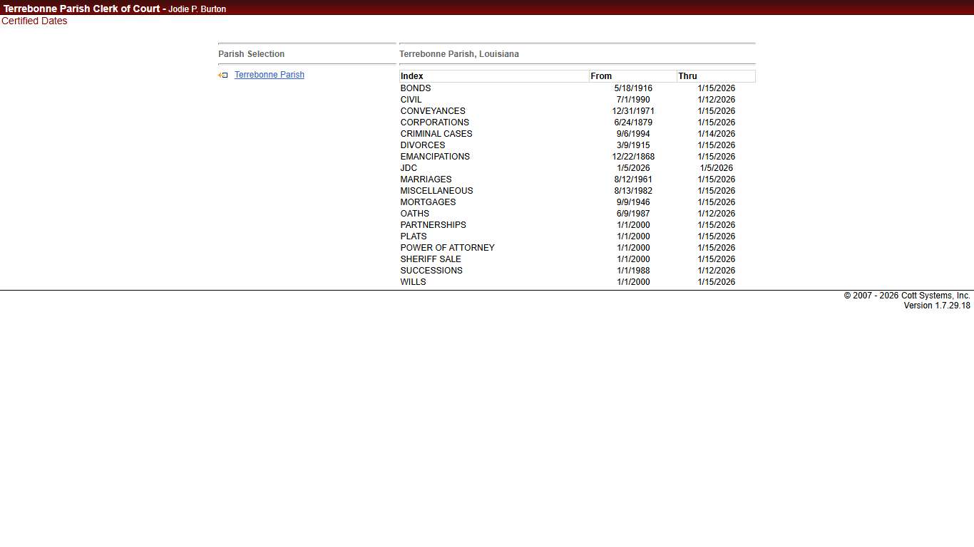Select the MORTGAGES index row
974x547 pixels.
click(x=428, y=202)
